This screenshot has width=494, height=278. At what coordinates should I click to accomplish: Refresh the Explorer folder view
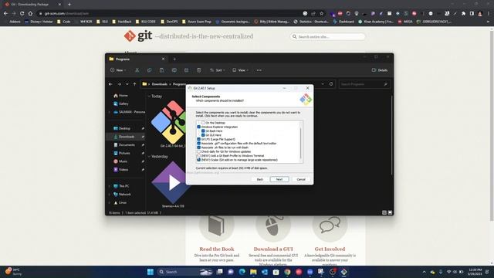[x=331, y=84]
